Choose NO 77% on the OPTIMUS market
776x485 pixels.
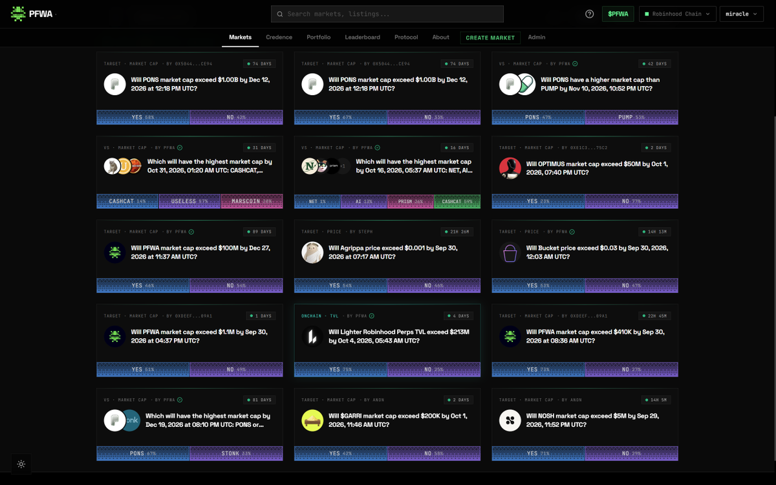[x=632, y=201]
